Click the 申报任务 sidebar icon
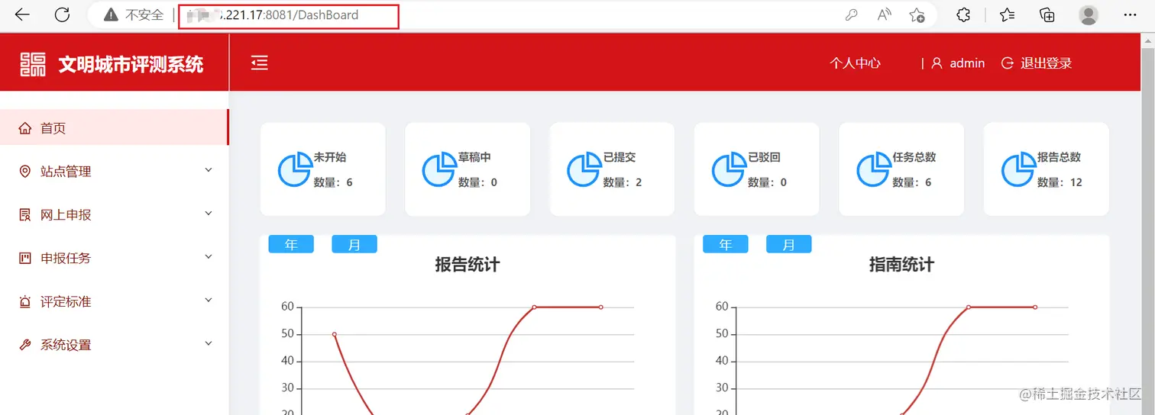Image resolution: width=1155 pixels, height=415 pixels. click(x=25, y=258)
